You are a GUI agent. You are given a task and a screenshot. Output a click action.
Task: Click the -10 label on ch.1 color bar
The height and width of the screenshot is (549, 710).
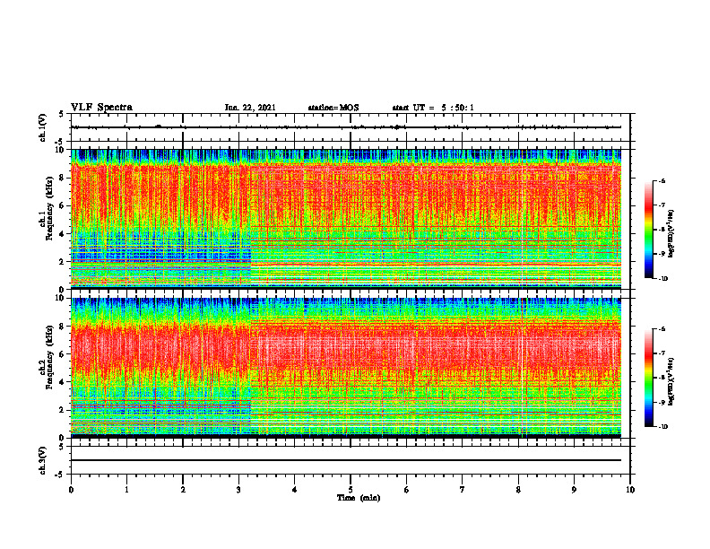point(663,279)
